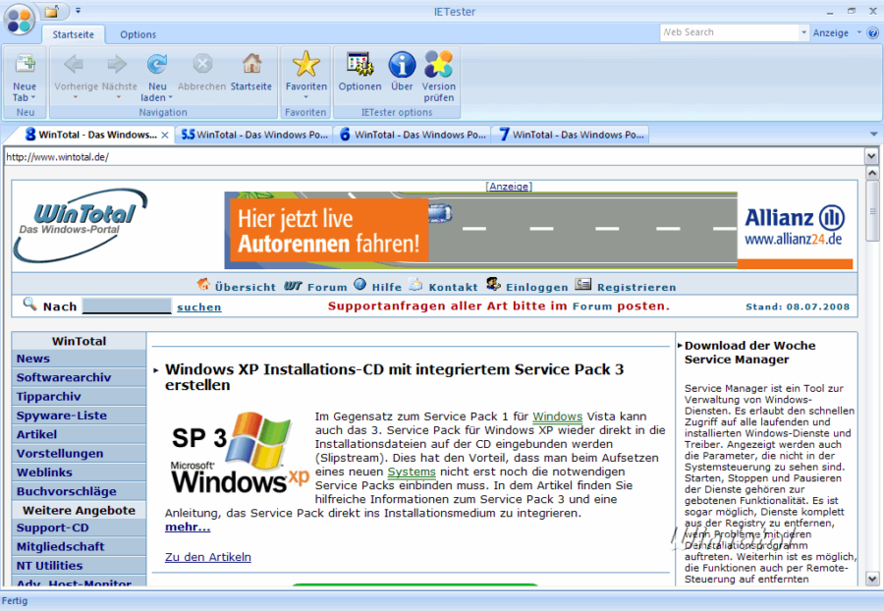Select the IE6 WinTotal tab
884x611 pixels.
(x=413, y=135)
